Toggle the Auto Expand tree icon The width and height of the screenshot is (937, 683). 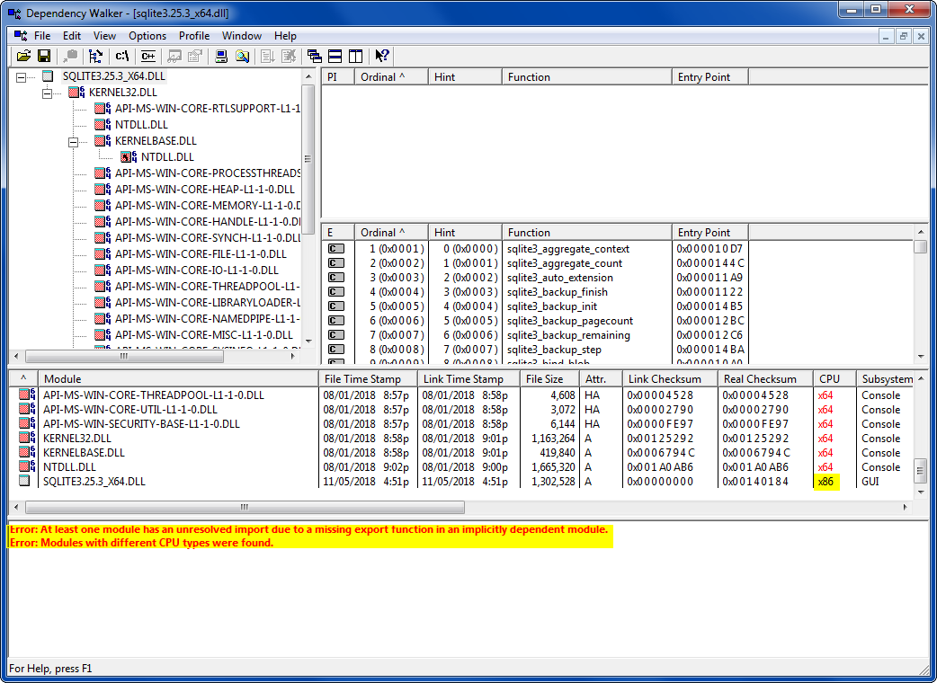tap(95, 56)
